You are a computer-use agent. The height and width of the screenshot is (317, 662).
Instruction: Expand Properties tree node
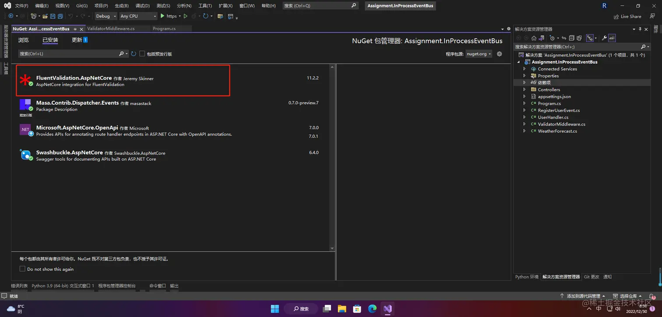[525, 76]
